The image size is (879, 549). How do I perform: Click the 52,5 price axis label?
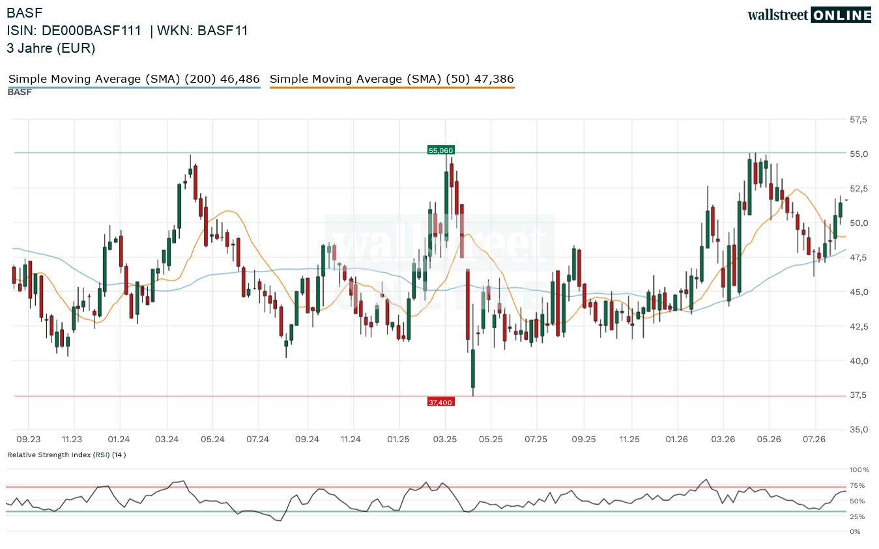pos(859,189)
